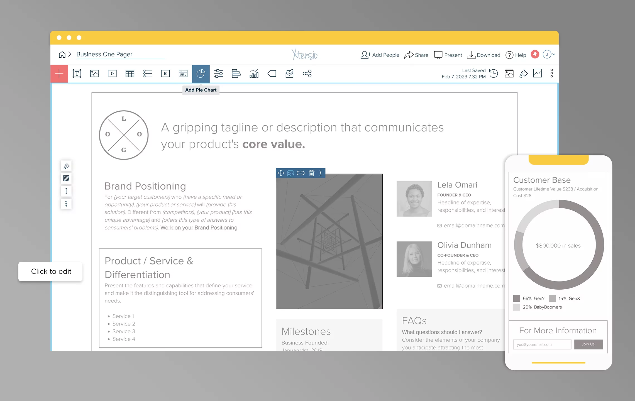Open image module's three-dot options
635x401 pixels.
[321, 173]
